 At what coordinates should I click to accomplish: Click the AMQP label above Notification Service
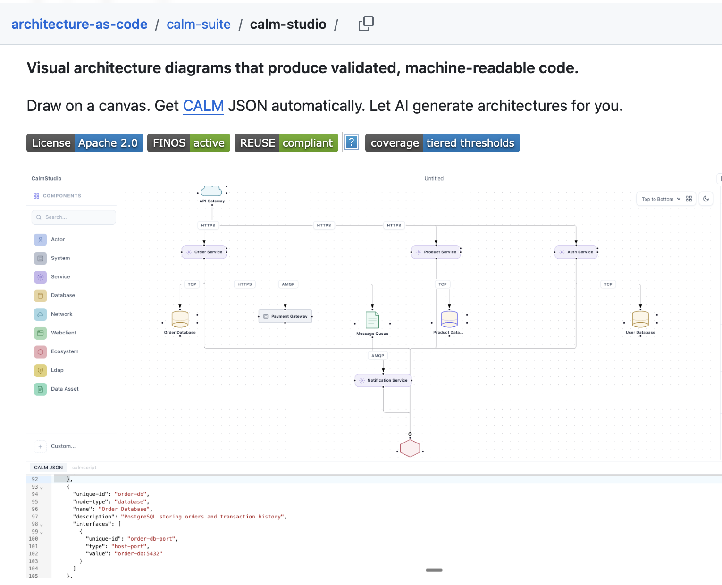[378, 356]
